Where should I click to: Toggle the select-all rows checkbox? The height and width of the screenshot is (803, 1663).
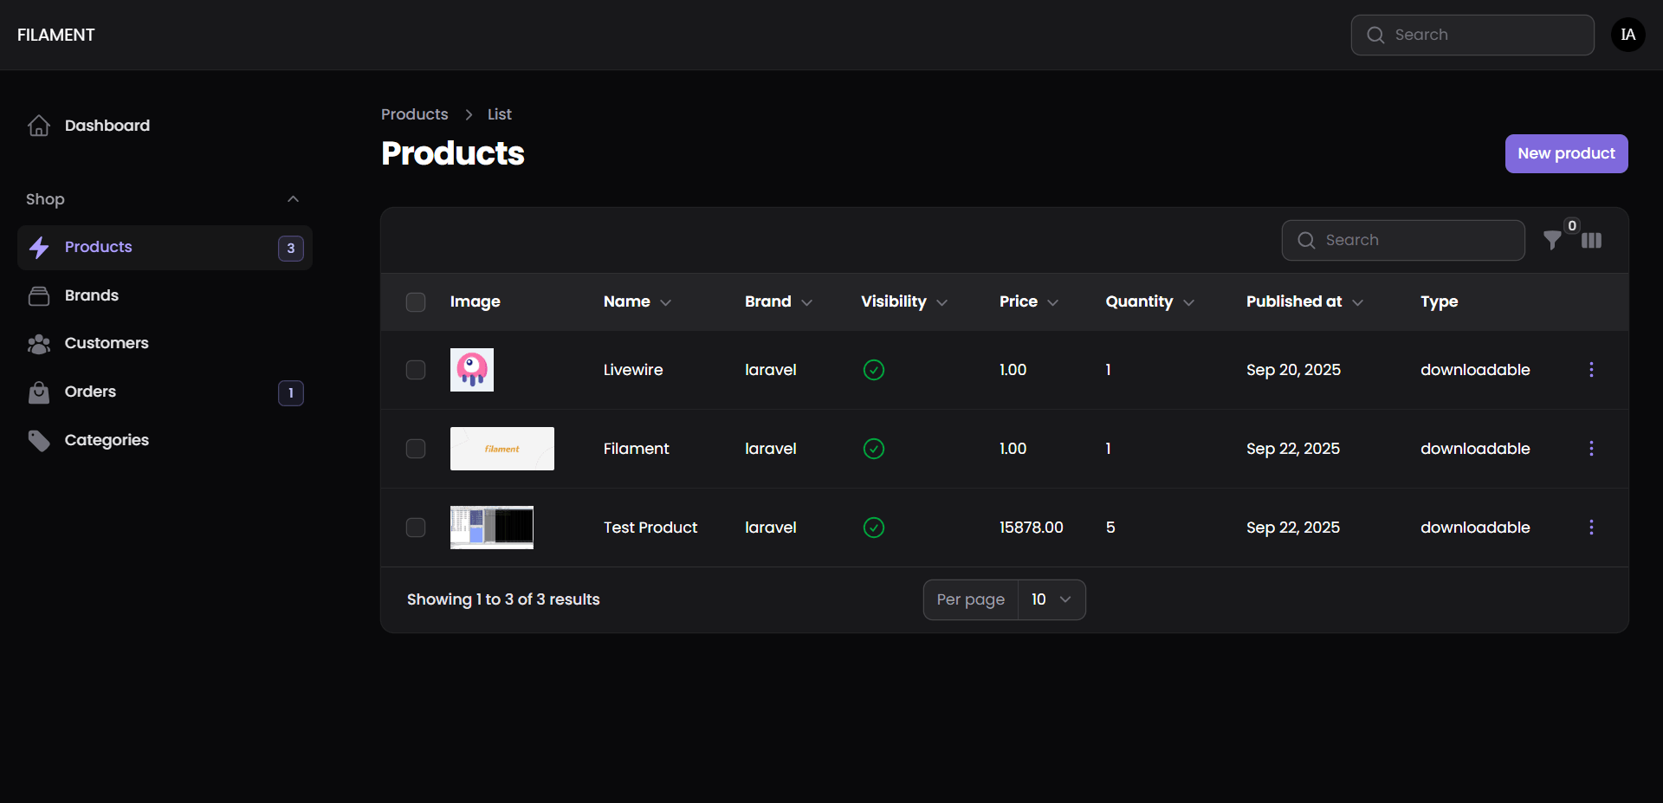coord(416,302)
